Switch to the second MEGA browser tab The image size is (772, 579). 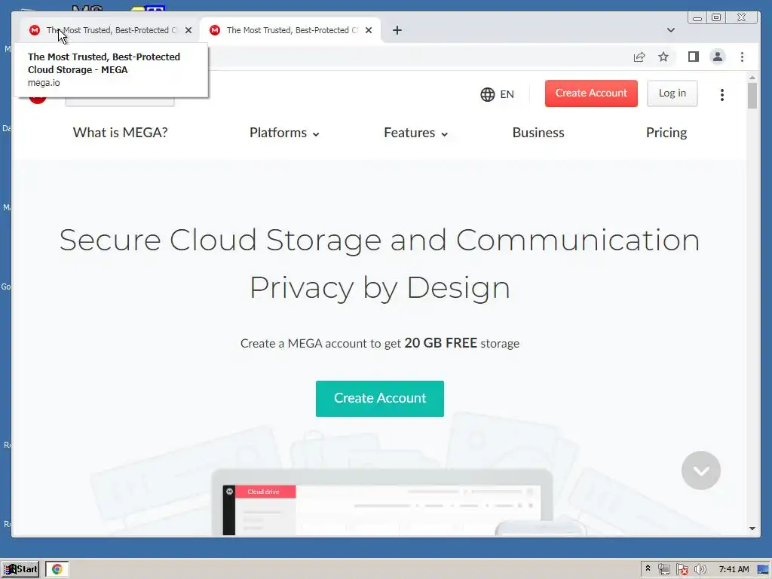(290, 30)
